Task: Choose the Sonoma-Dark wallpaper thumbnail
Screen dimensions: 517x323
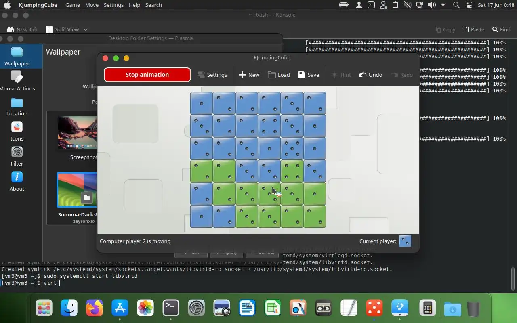Action: click(x=77, y=190)
